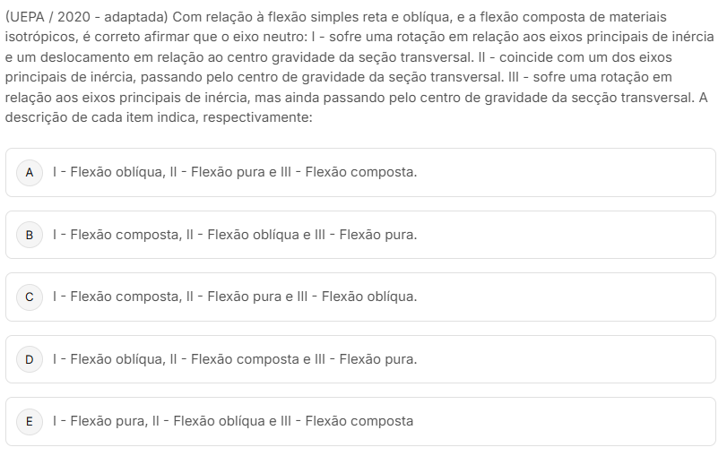Select answer option C circle
The image size is (727, 456).
(x=30, y=297)
